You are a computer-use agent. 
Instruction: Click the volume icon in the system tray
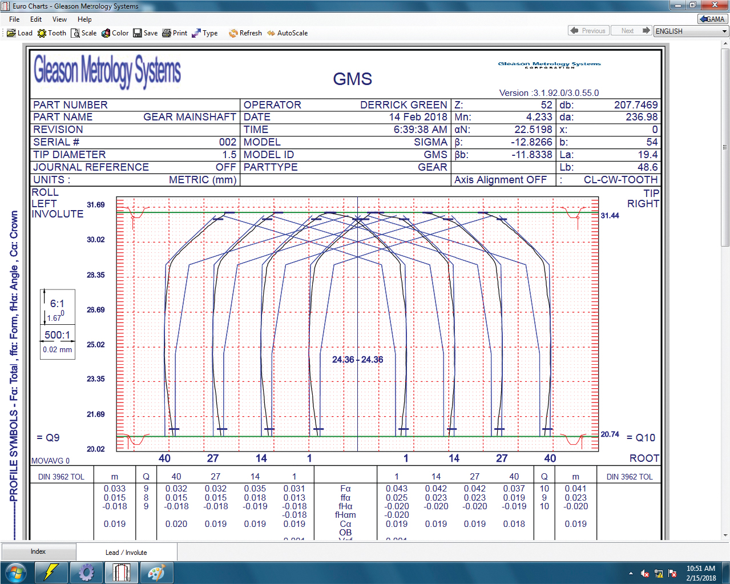click(645, 573)
